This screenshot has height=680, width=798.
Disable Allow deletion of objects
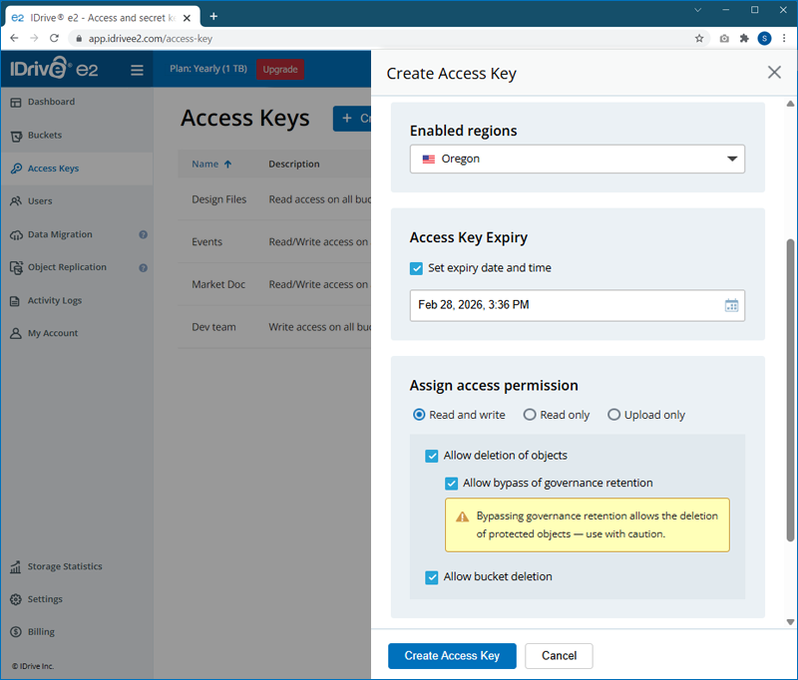432,456
